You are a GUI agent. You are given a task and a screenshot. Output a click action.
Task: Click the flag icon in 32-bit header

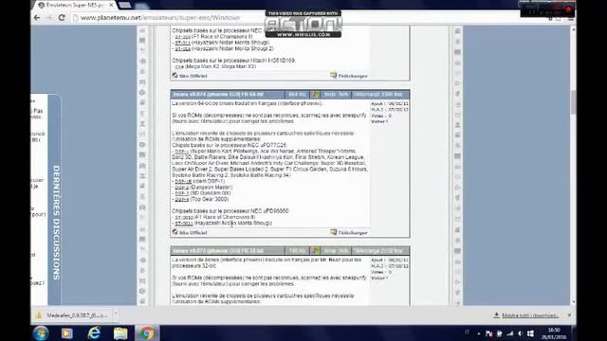click(x=315, y=251)
